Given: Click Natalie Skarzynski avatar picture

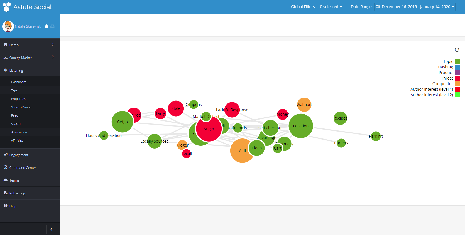Looking at the screenshot, I should [8, 26].
